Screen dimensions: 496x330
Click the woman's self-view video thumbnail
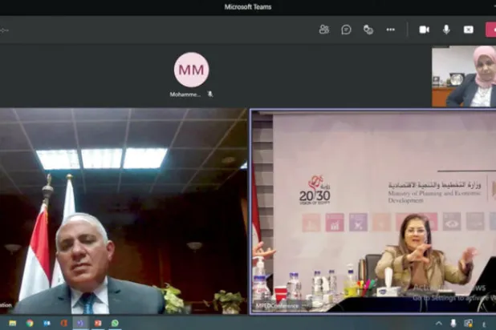tap(463, 76)
